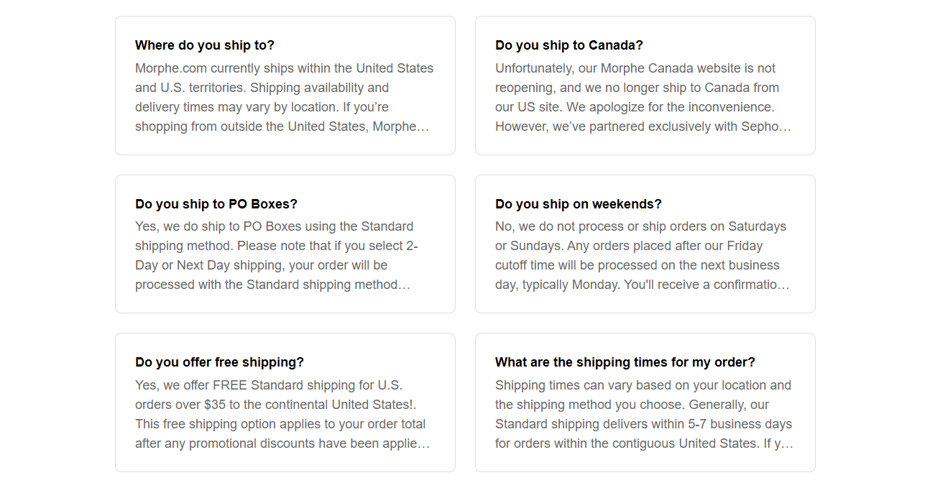
Task: Click the "Do you ship to PO Boxes?" heading
Action: point(216,204)
